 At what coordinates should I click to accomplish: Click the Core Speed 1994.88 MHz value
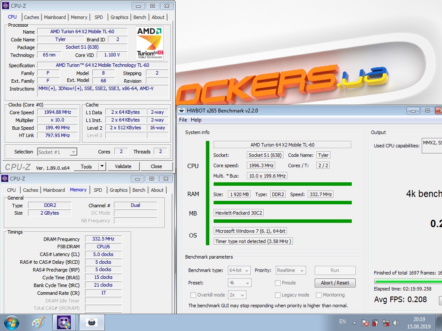(x=57, y=112)
